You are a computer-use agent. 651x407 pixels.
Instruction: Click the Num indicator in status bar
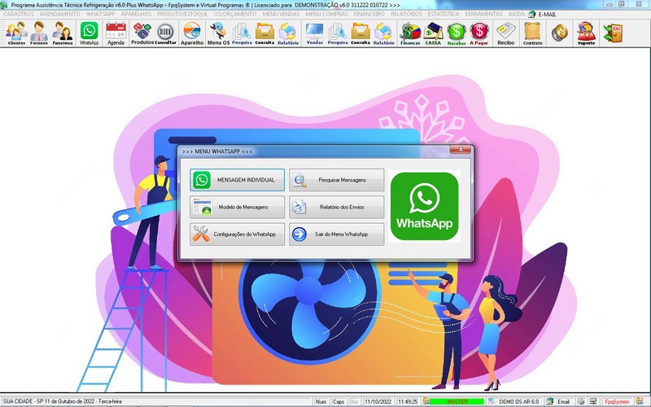point(321,401)
